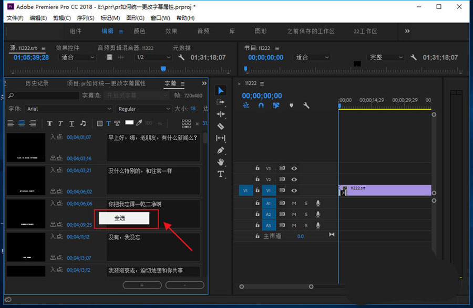Select the Razor tool in toolbar
The image size is (473, 308).
[221, 126]
